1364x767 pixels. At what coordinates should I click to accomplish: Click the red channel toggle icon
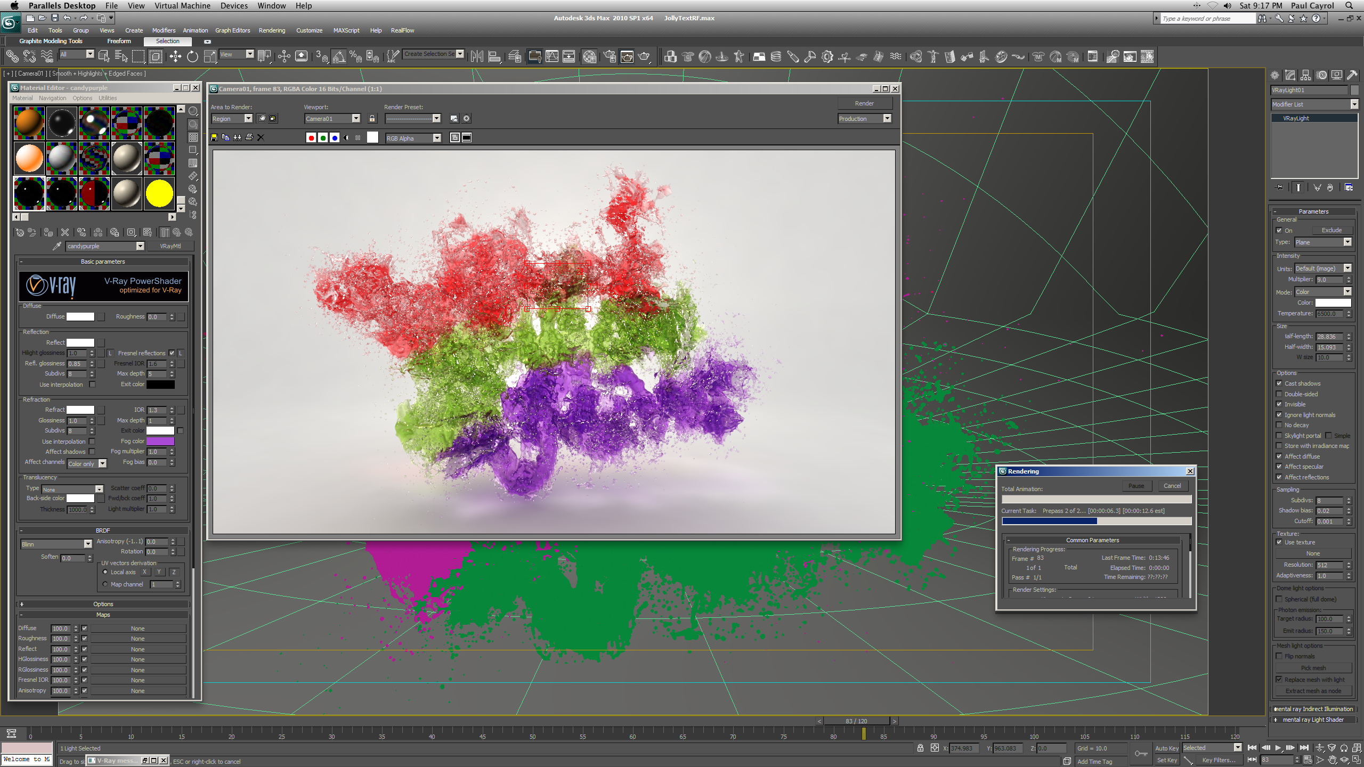311,138
